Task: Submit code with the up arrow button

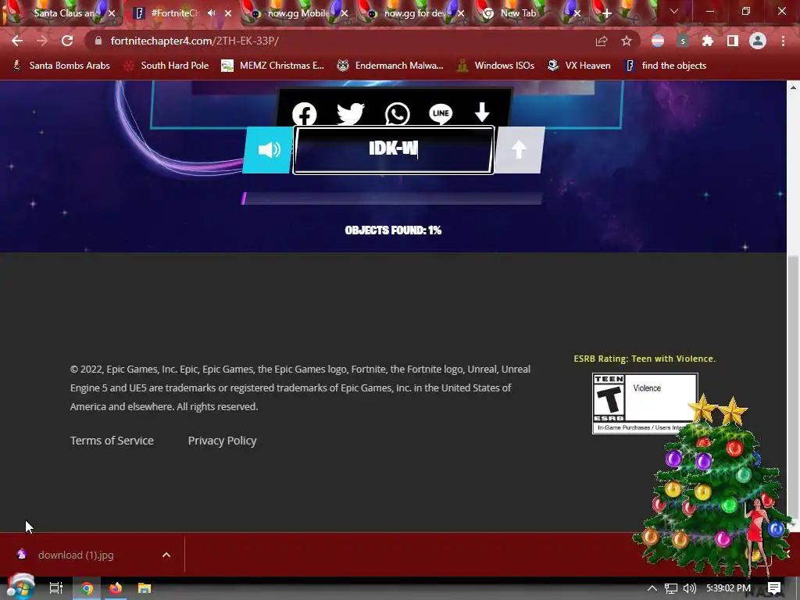Action: [519, 150]
